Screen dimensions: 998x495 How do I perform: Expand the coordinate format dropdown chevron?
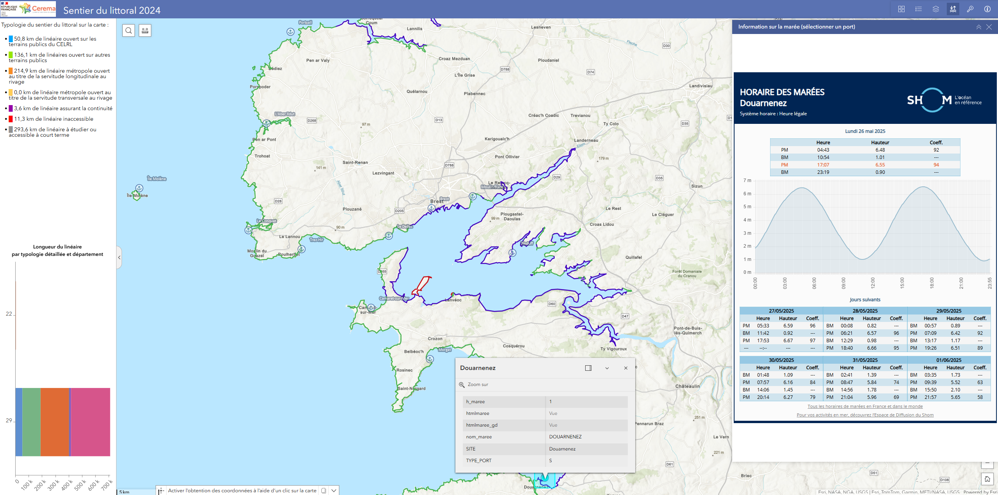[x=334, y=491]
